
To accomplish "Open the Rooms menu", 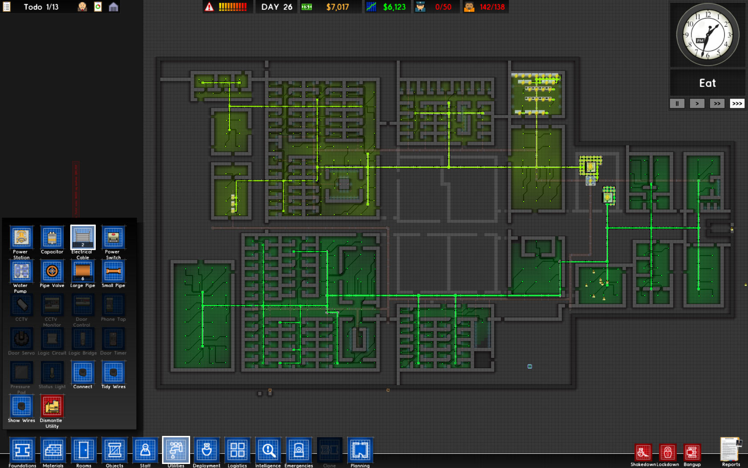I will click(x=84, y=450).
